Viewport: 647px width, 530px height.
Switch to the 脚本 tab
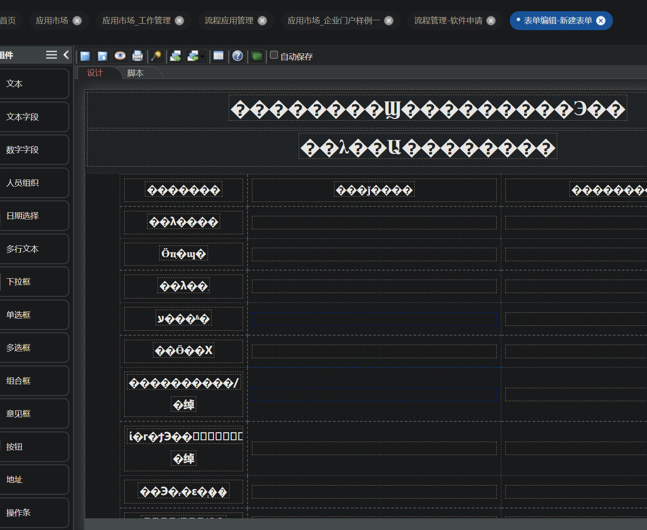[135, 73]
